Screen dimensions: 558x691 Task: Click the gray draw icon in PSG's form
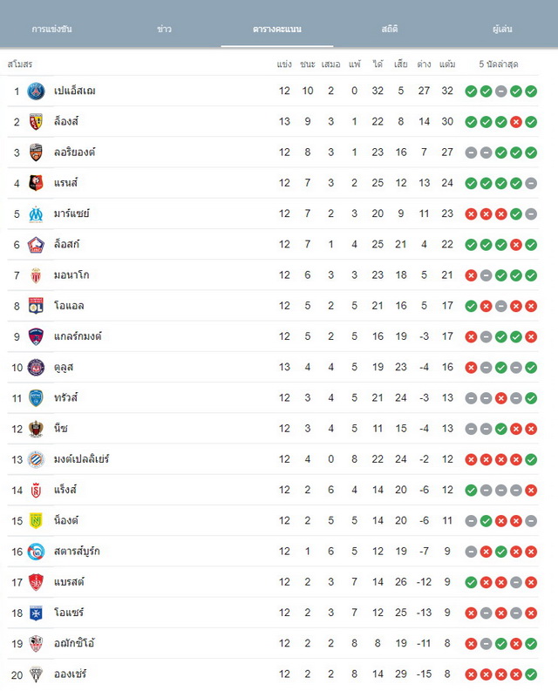501,91
